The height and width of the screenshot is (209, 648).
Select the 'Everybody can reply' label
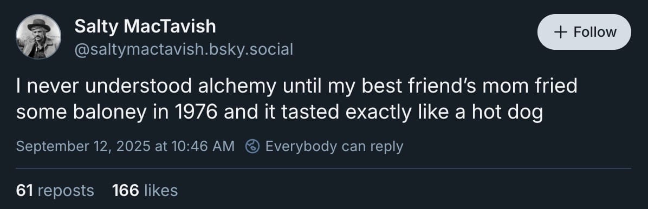pyautogui.click(x=334, y=147)
